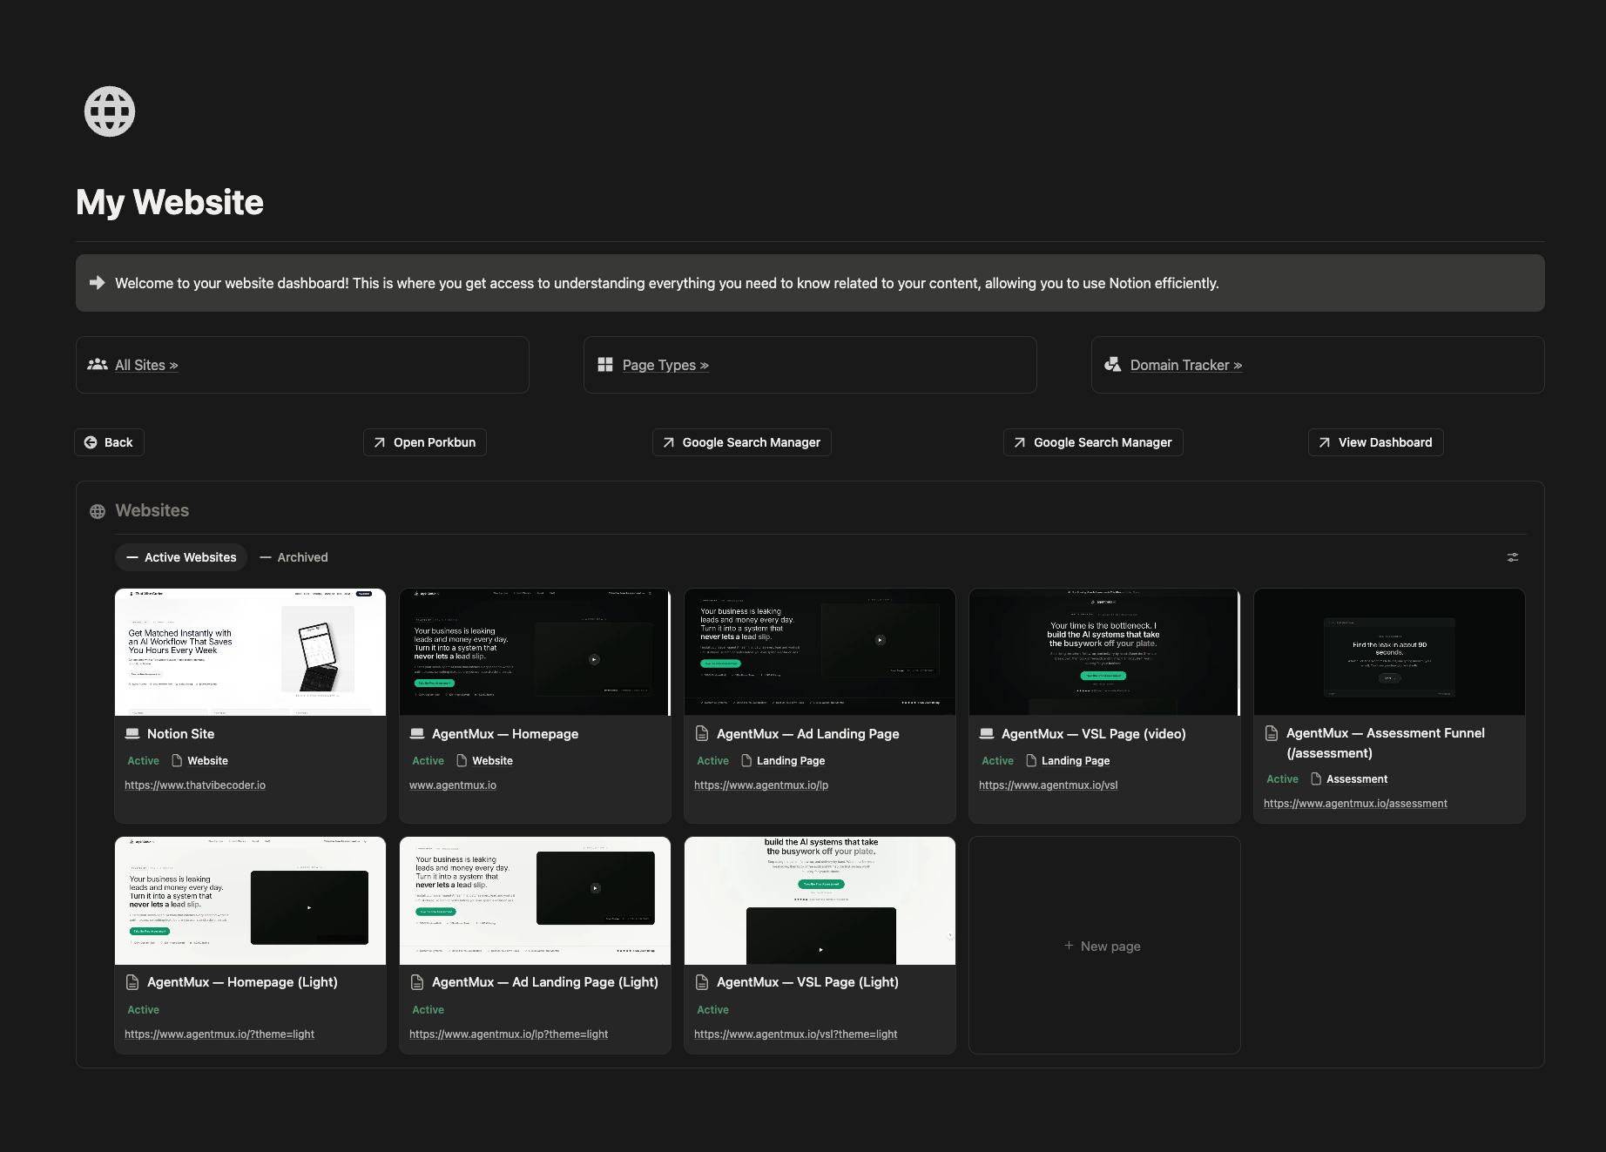Open the agentmux.io/vsl?theme=light URL link
The image size is (1606, 1152).
pos(795,1034)
